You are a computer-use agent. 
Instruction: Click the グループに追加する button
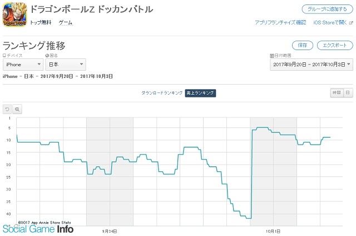pyautogui.click(x=328, y=9)
